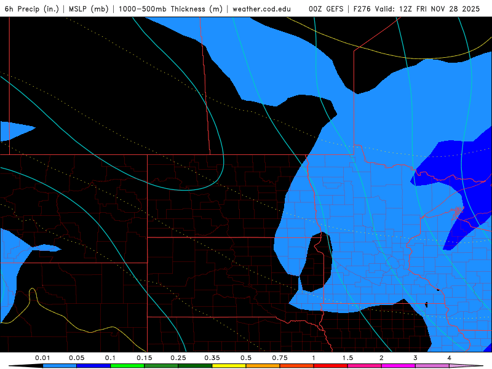
Task: Click the red 1–1.5 legend swatch
Action: coord(331,366)
